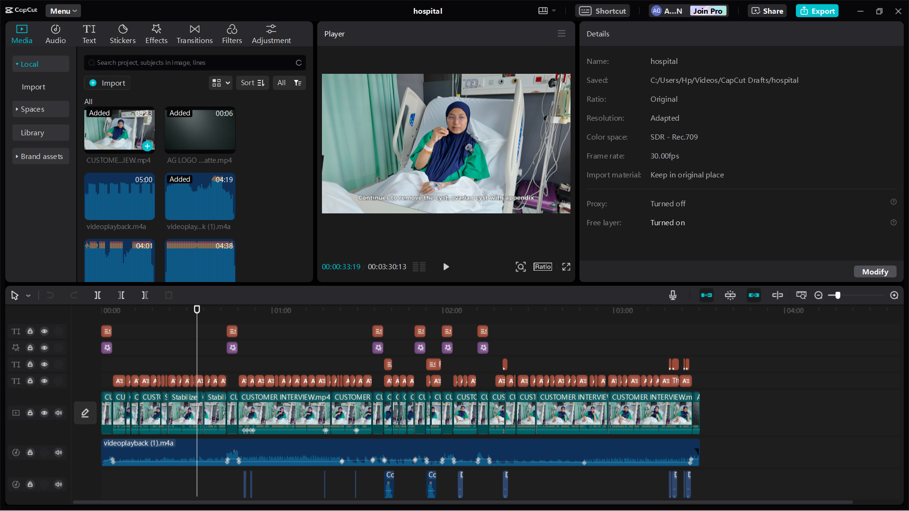This screenshot has width=909, height=511.
Task: Click the edit cover pencil button
Action: coord(85,413)
